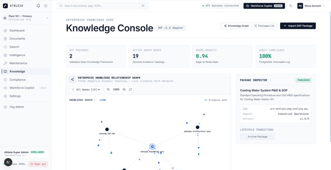Click the Industrial Operations domain value
This screenshot has width=331, height=170.
point(293,114)
